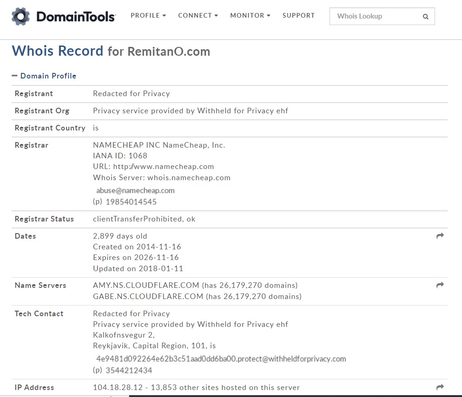The height and width of the screenshot is (397, 462).
Task: Expand the MONITOR dropdown menu
Action: pos(250,15)
